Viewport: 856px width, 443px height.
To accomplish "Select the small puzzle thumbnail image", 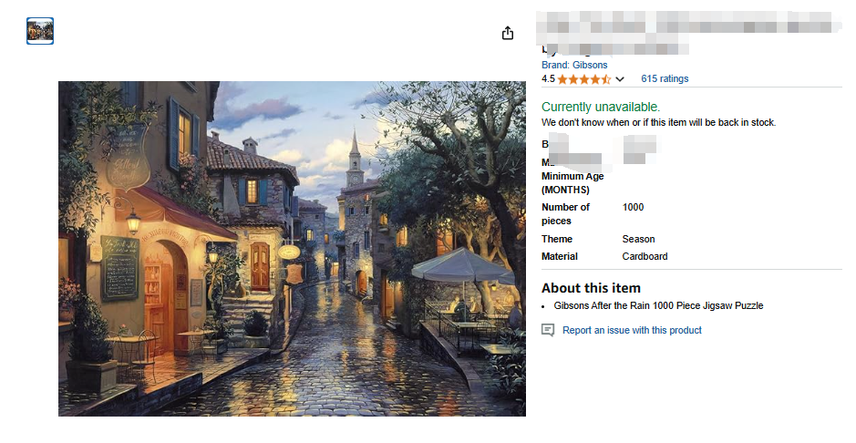I will [x=40, y=31].
